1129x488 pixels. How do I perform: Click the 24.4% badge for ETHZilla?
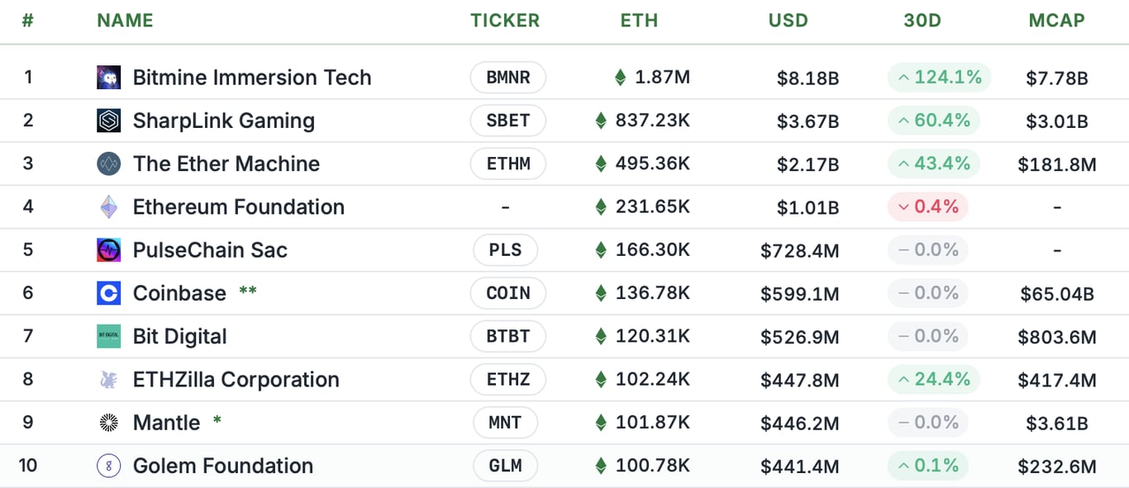coord(934,379)
